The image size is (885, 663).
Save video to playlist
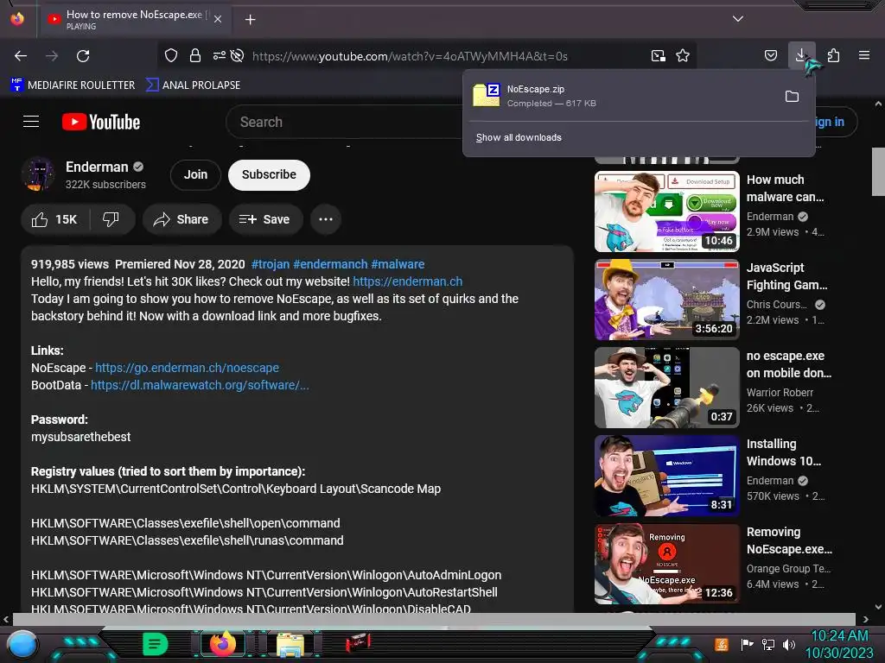pyautogui.click(x=265, y=219)
